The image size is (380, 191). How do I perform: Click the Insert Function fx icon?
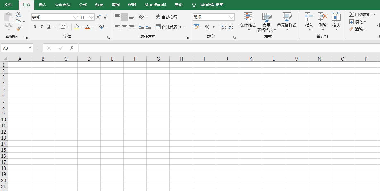tap(72, 48)
